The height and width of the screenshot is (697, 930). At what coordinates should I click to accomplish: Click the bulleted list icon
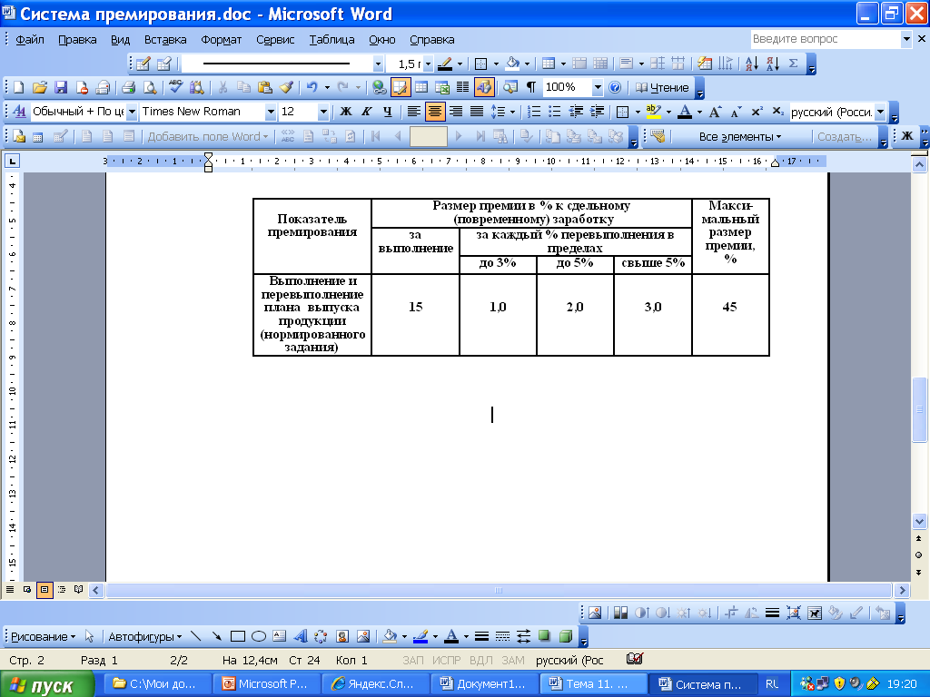(x=555, y=112)
